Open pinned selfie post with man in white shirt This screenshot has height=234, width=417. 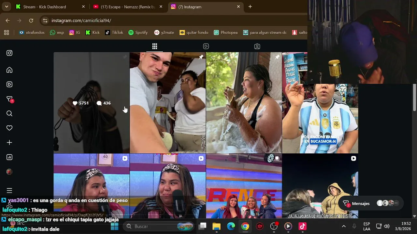(x=168, y=103)
